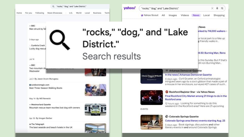Click 'Jul 2 · By Jason Arunn Murugesu' byline
The width and height of the screenshot is (244, 137).
pyautogui.click(x=44, y=79)
